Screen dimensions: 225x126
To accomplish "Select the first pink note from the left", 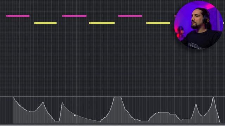I will (x=18, y=16).
